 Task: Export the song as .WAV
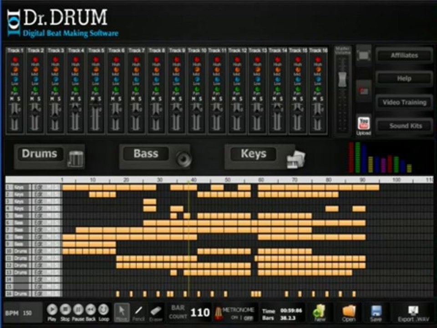coord(414,313)
